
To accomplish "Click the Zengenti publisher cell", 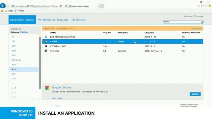I will click(122, 51).
